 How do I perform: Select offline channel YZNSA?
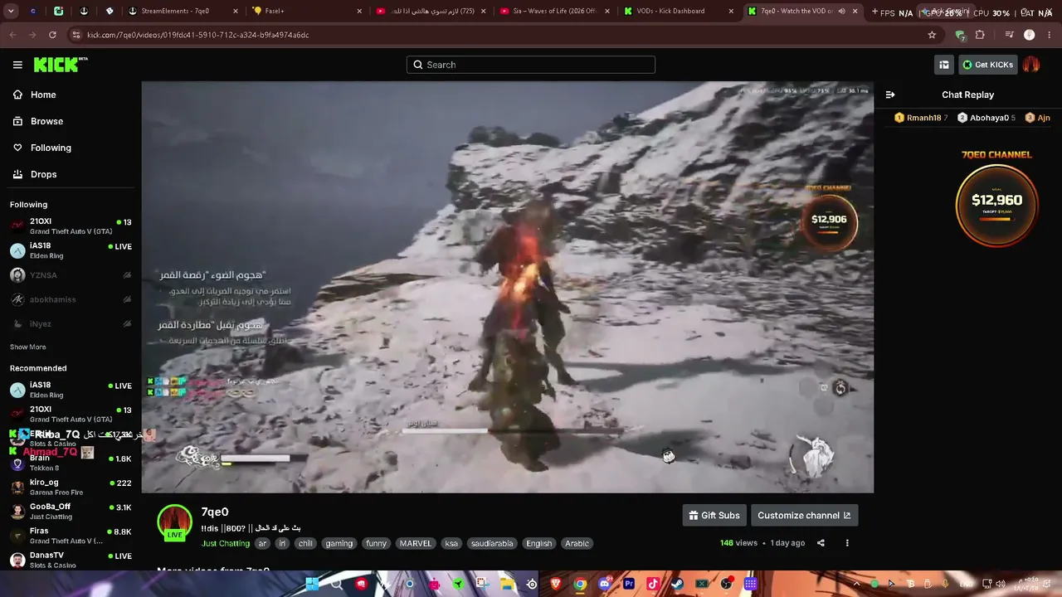click(x=71, y=275)
